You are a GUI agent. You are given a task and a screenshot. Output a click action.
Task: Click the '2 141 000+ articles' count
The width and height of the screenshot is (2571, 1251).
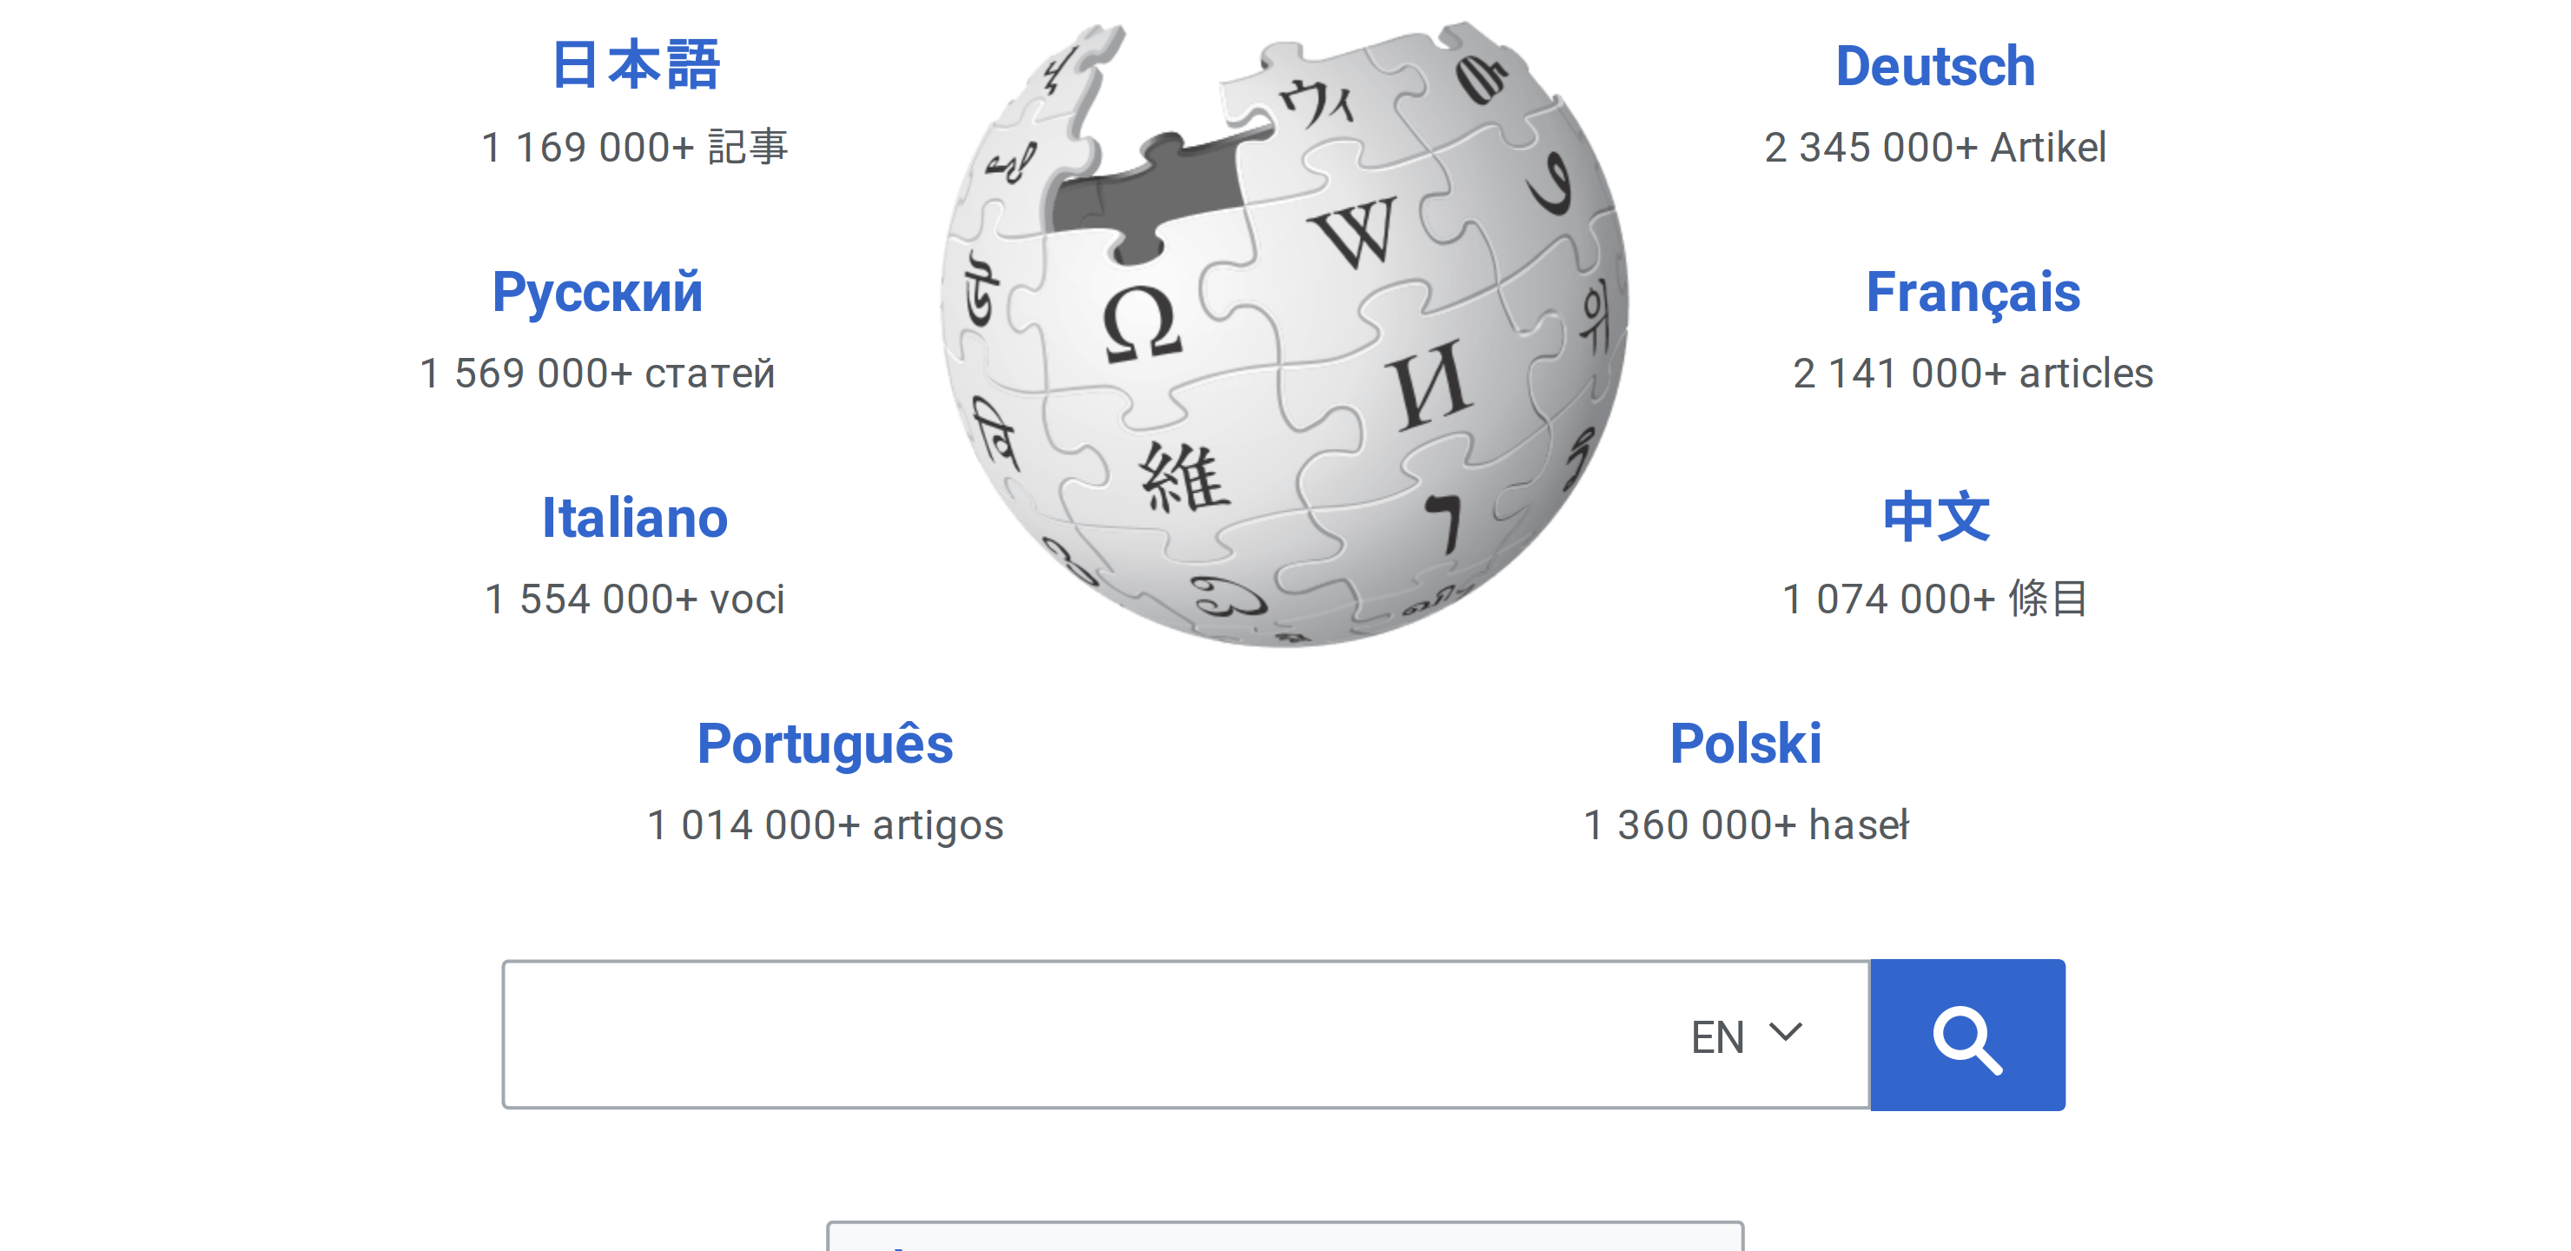1973,374
